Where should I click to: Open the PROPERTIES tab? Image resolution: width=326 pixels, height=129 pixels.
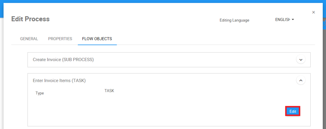(x=60, y=39)
